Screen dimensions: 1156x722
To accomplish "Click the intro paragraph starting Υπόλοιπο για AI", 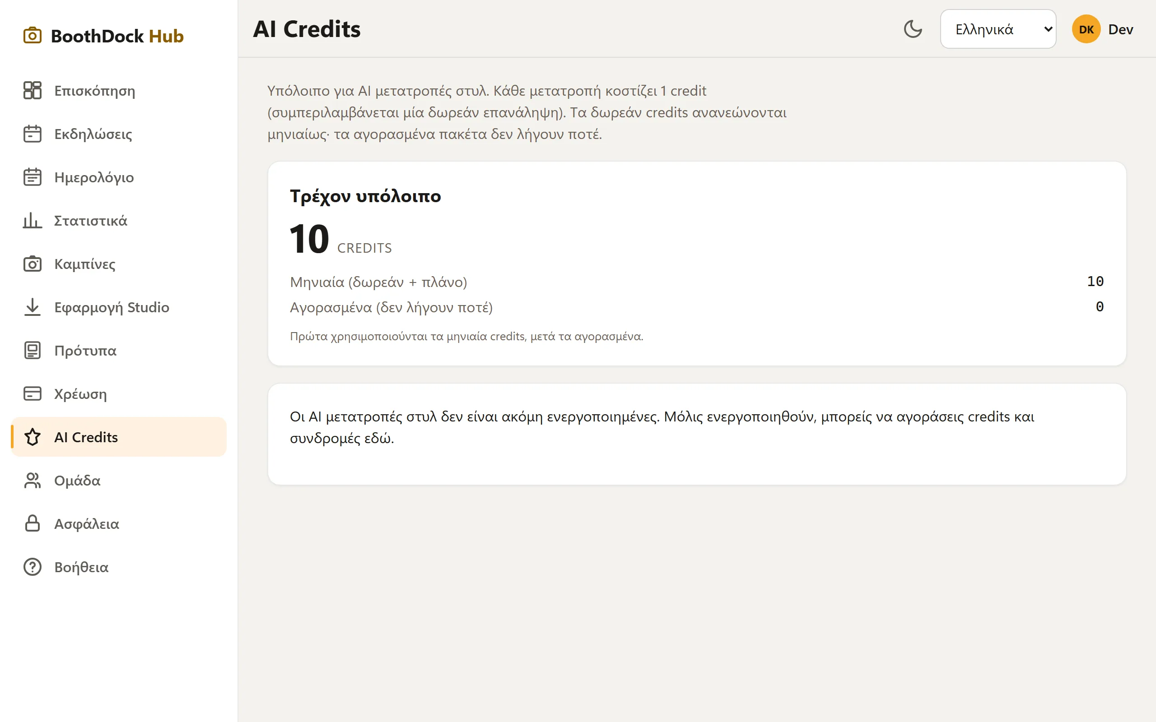I will (x=527, y=112).
